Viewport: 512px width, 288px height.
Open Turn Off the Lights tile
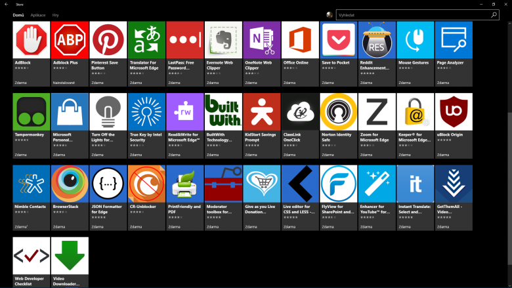point(108,126)
